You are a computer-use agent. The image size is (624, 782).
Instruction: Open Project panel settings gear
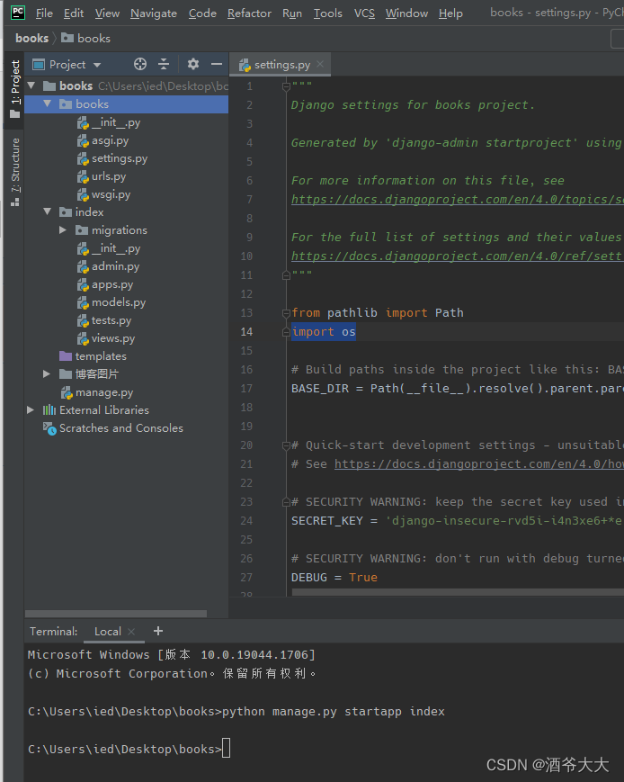point(193,64)
